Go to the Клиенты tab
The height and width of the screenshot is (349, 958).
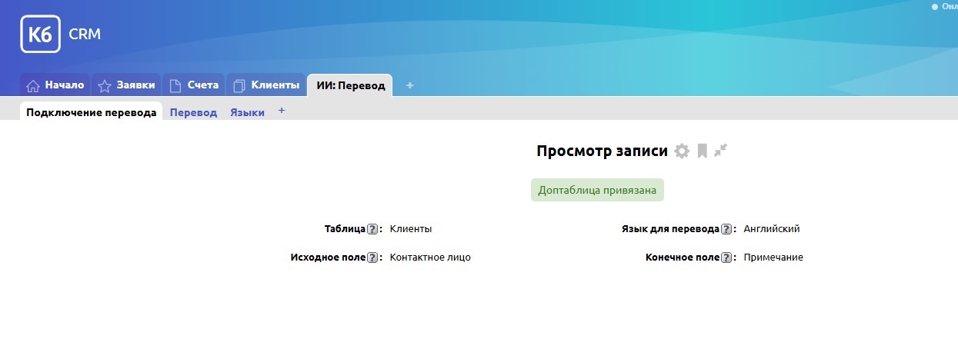tap(266, 85)
